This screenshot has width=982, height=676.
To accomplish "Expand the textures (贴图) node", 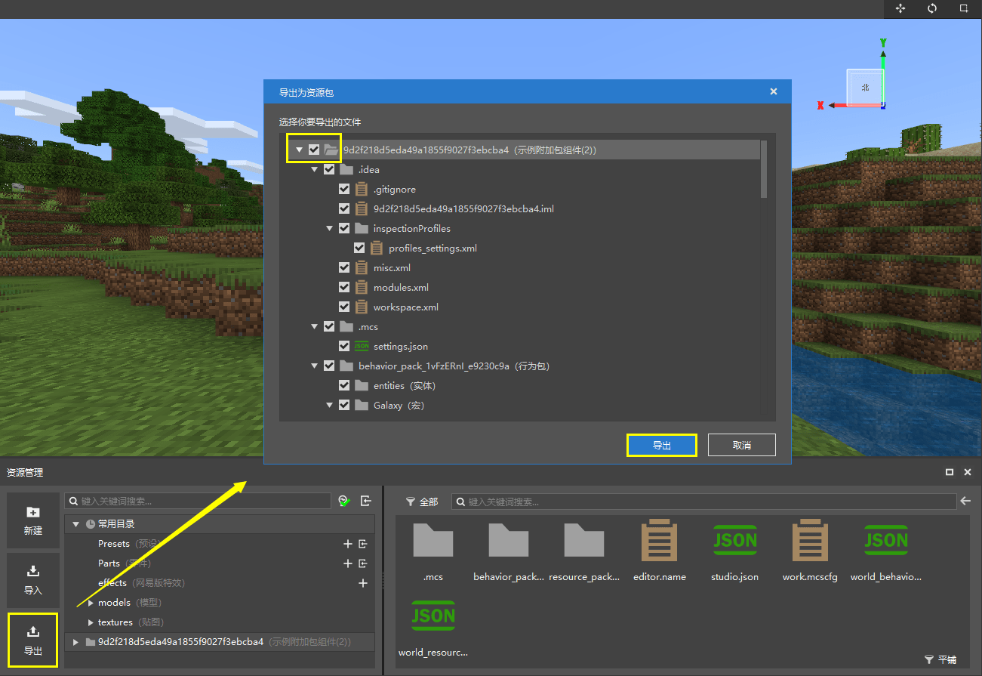I will 91,622.
